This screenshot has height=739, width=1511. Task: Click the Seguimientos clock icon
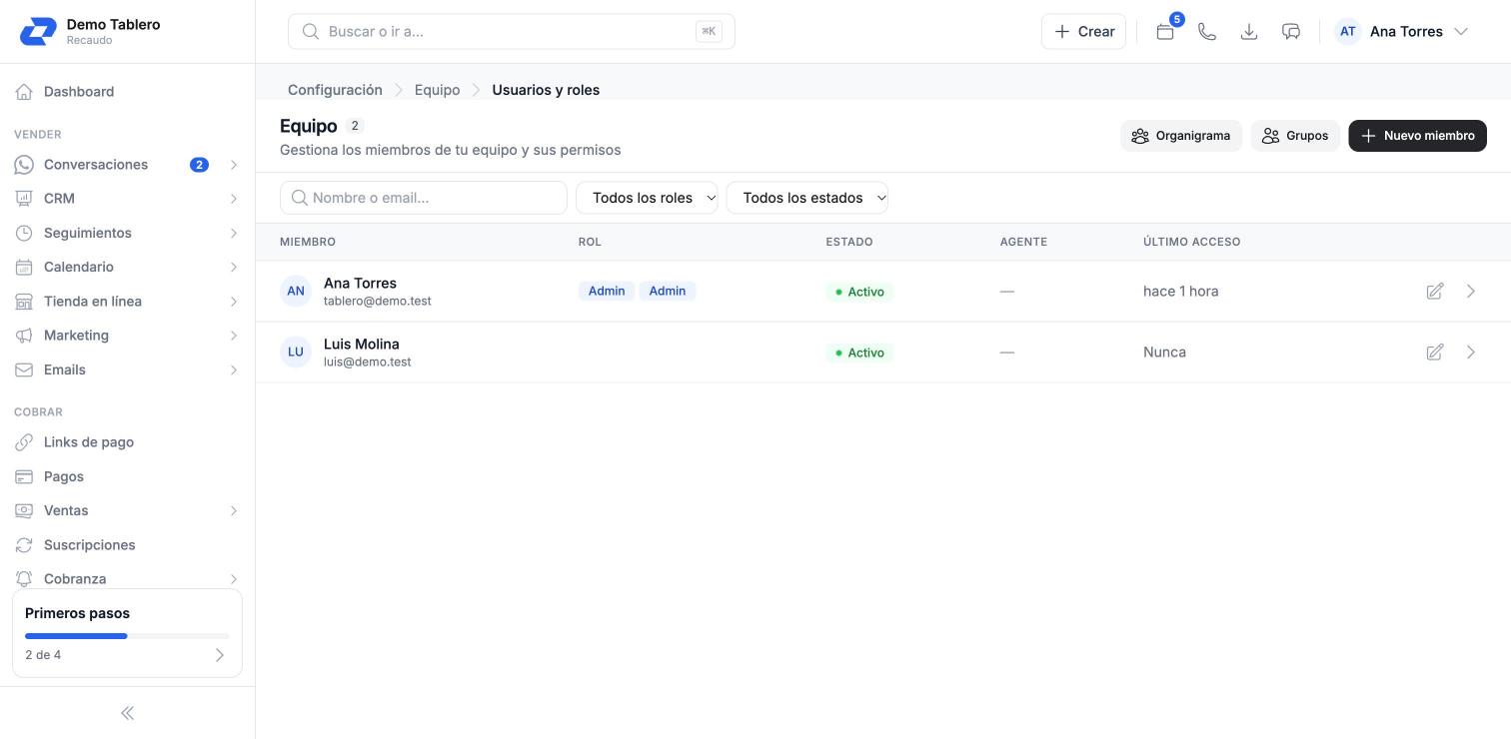coord(24,233)
